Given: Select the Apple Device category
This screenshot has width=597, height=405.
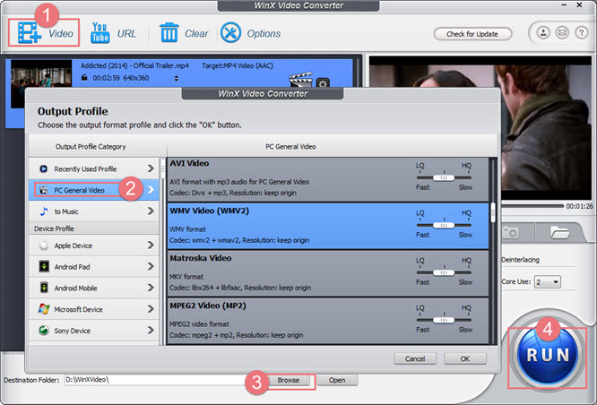Looking at the screenshot, I should 94,246.
